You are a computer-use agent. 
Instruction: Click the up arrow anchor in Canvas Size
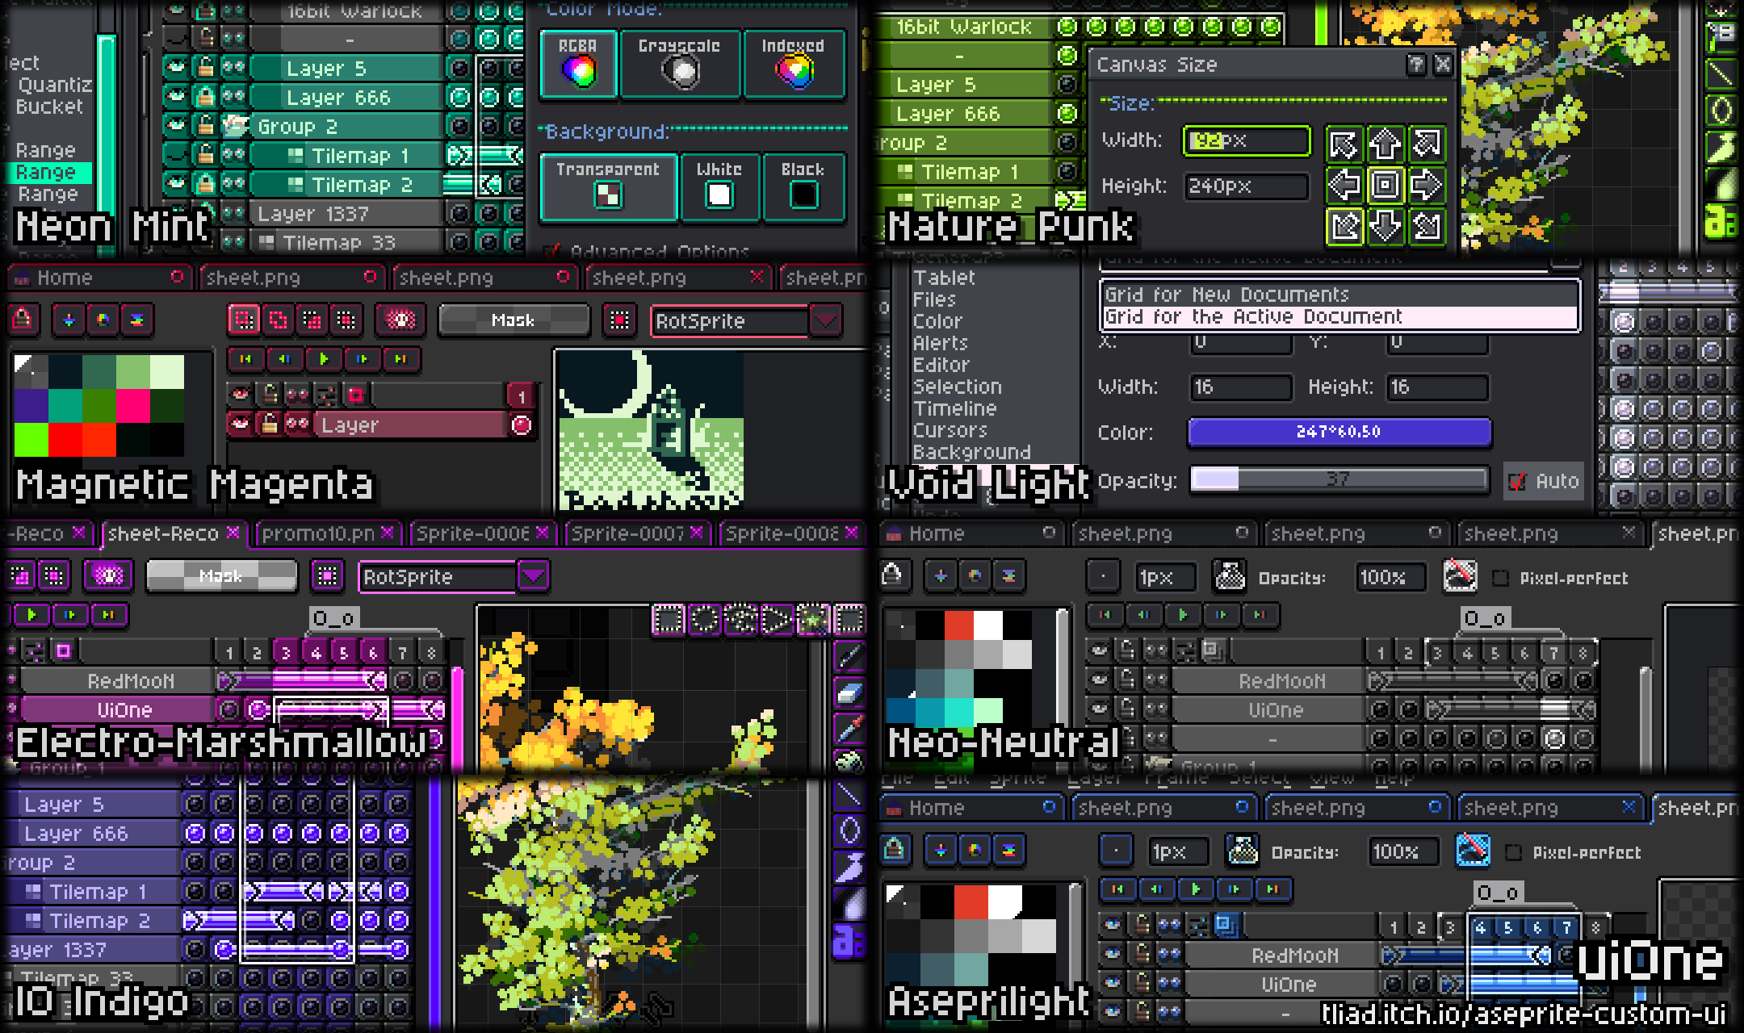pos(1385,144)
